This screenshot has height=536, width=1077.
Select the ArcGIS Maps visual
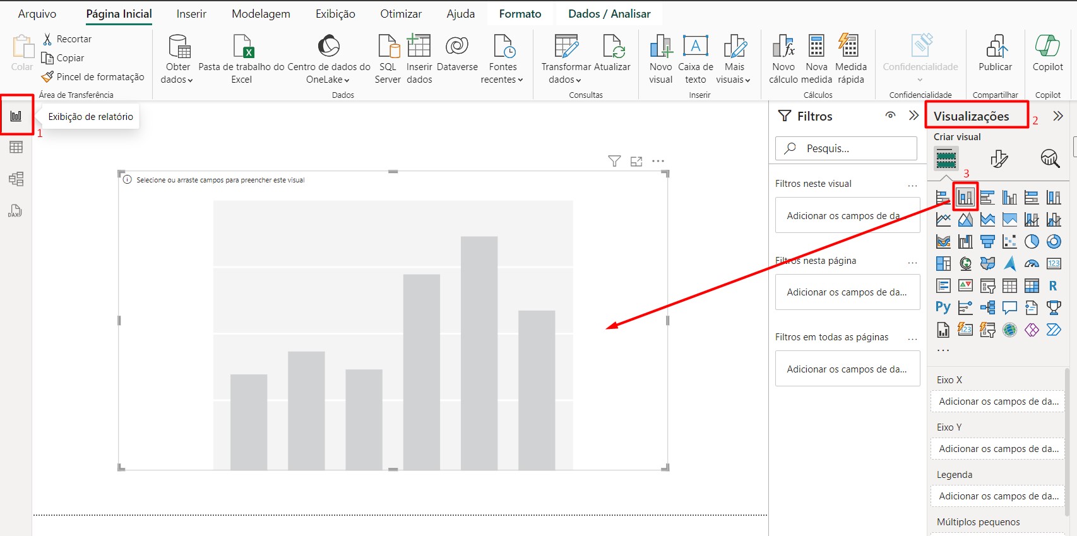tap(1009, 330)
